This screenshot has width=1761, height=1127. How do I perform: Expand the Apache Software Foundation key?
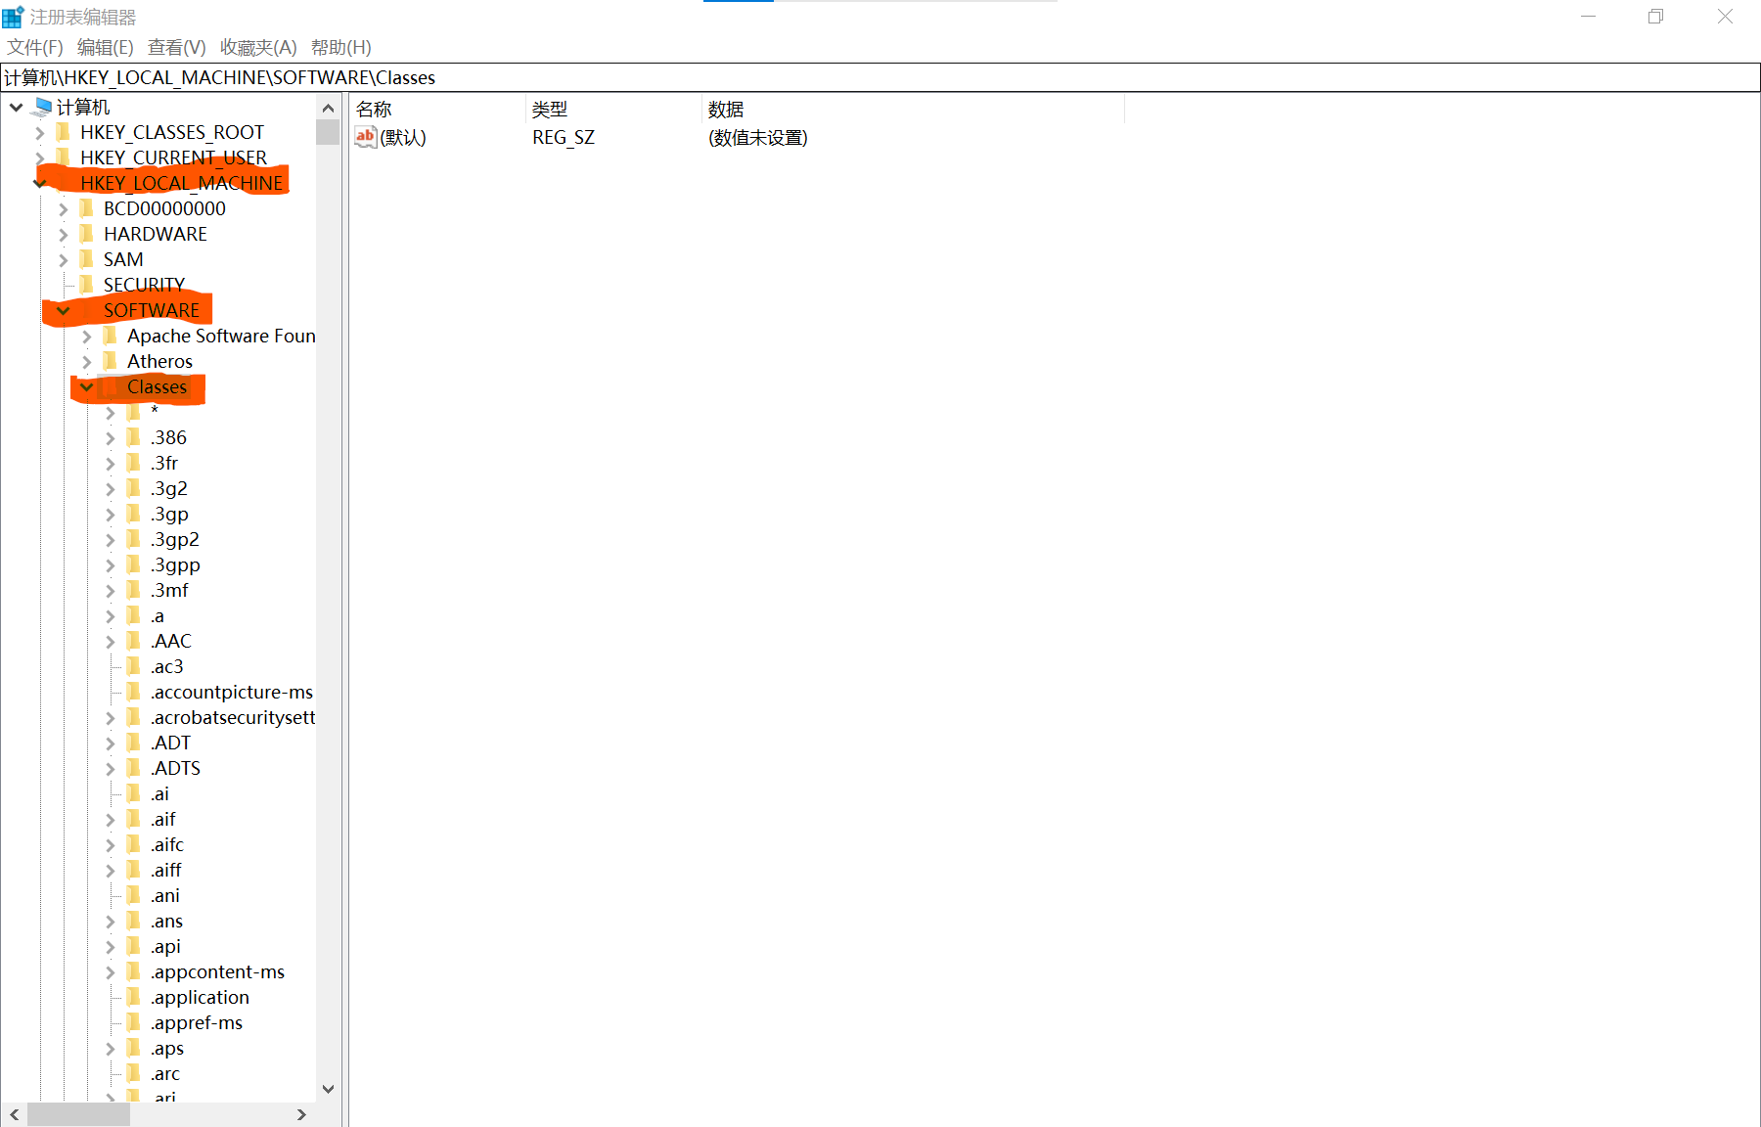coord(87,336)
